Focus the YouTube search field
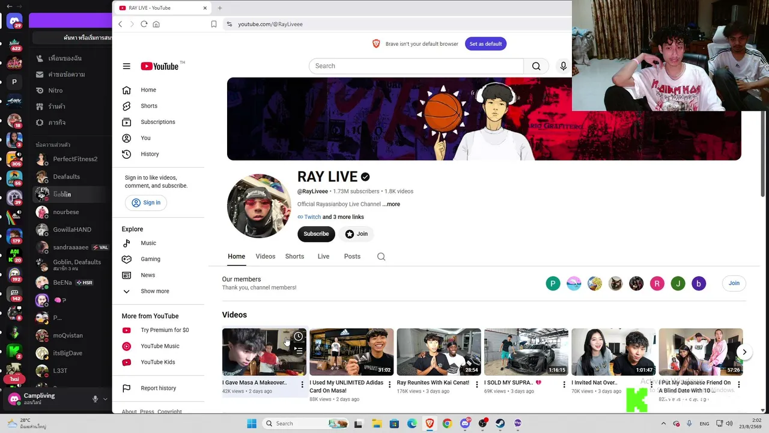The image size is (769, 433). tap(416, 66)
